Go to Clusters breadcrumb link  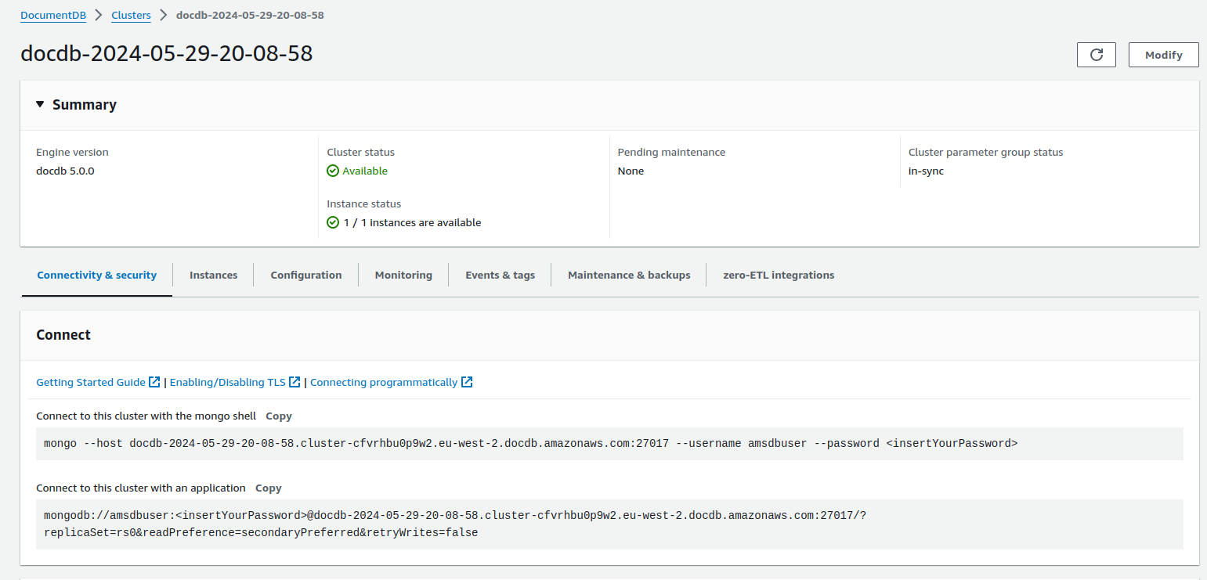pos(131,15)
